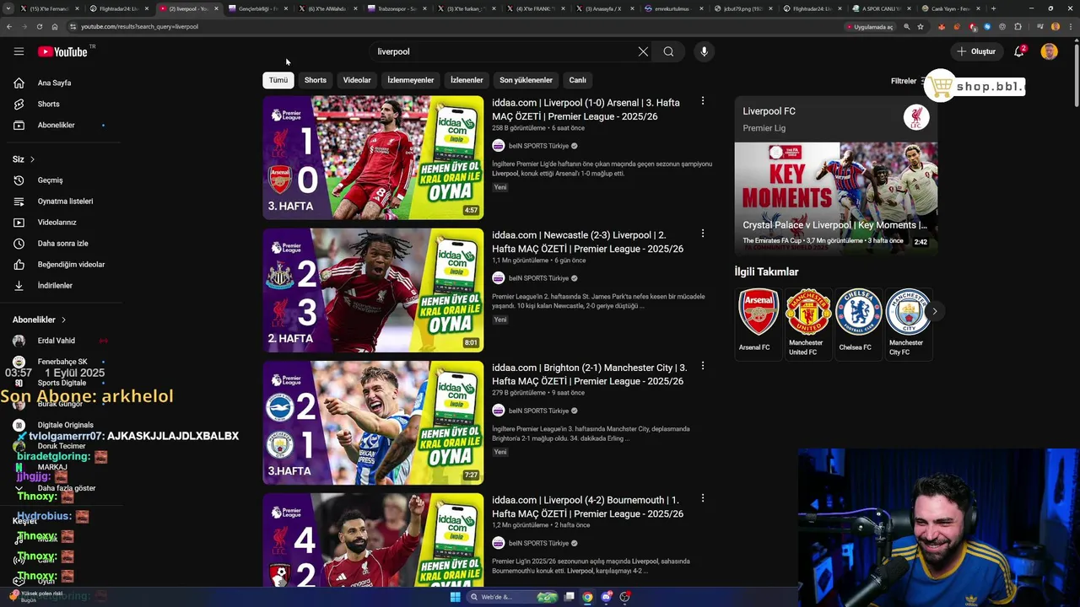Open Filtreler filter options

[908, 81]
